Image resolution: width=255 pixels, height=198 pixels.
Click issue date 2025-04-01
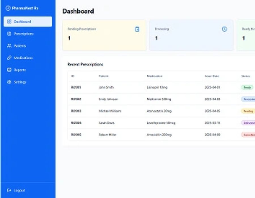(212, 87)
